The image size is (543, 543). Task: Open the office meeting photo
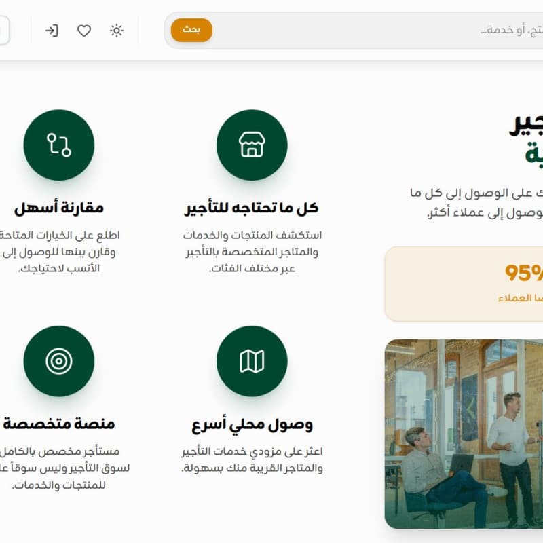464,434
